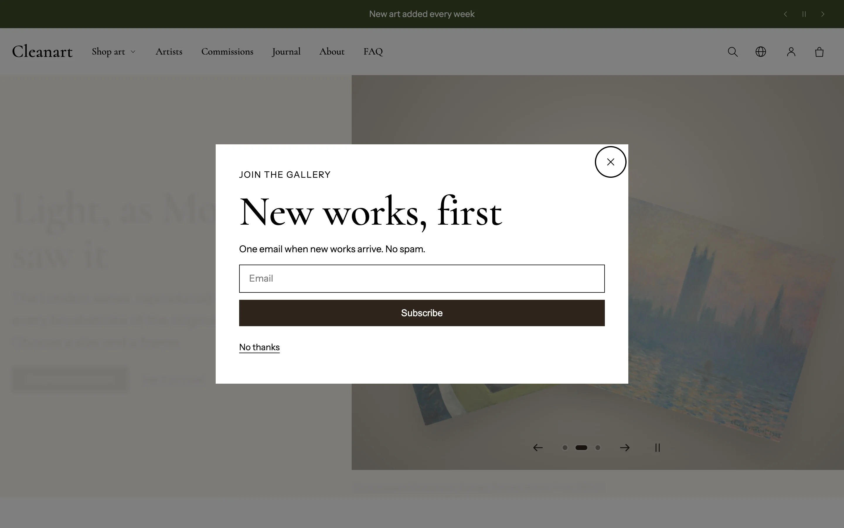Viewport: 844px width, 528px height.
Task: Show next hero slide with right arrow
Action: (x=625, y=448)
